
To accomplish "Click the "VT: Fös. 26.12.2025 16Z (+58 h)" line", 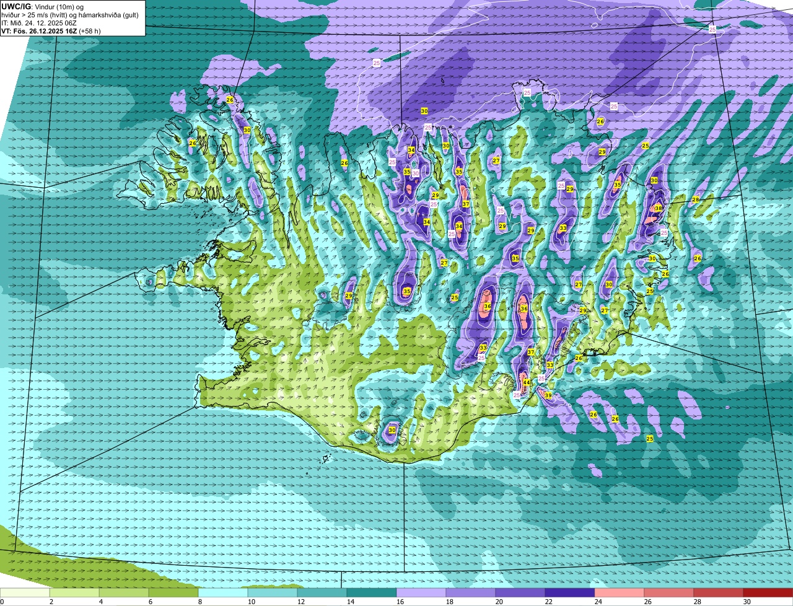I will (x=51, y=31).
